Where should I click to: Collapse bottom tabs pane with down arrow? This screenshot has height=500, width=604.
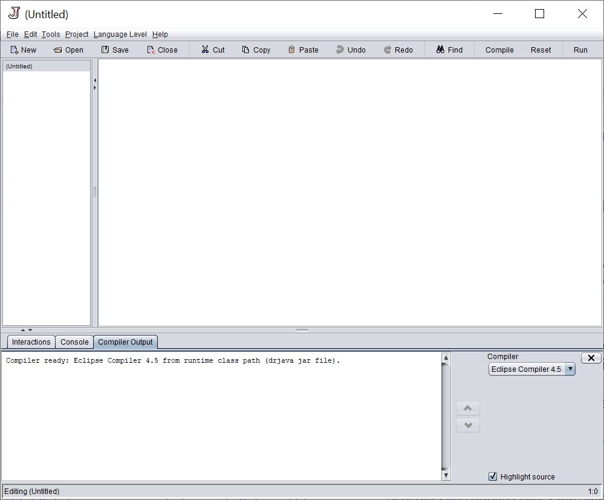coord(30,330)
